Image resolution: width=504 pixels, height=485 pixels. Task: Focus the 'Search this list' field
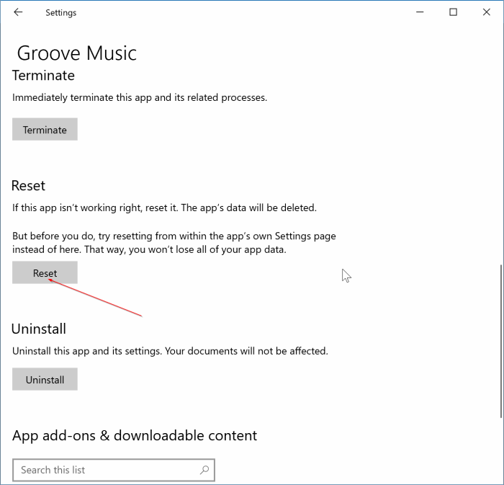pyautogui.click(x=114, y=470)
